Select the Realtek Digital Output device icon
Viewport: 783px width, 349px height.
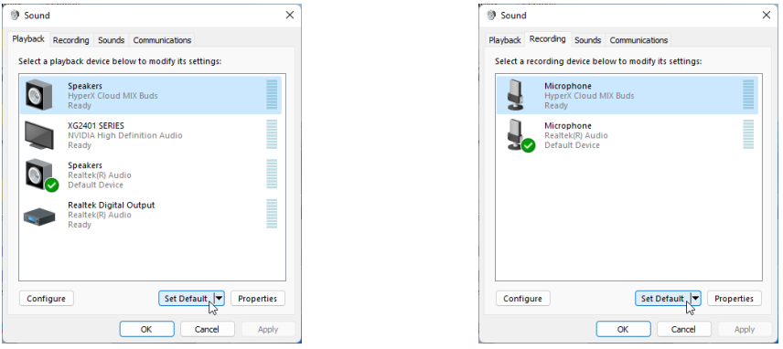point(39,216)
